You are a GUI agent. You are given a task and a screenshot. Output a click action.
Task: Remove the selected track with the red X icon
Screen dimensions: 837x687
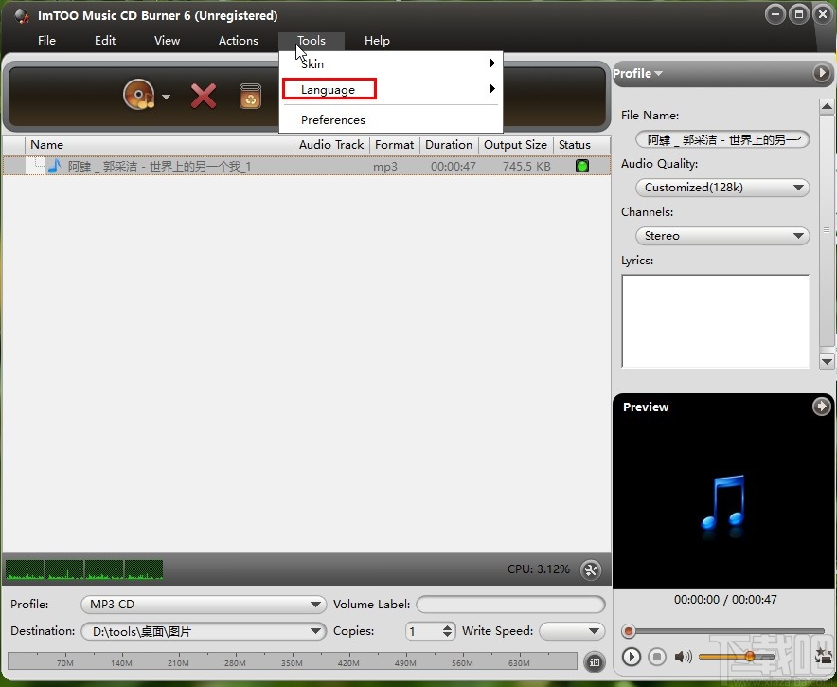(x=203, y=95)
